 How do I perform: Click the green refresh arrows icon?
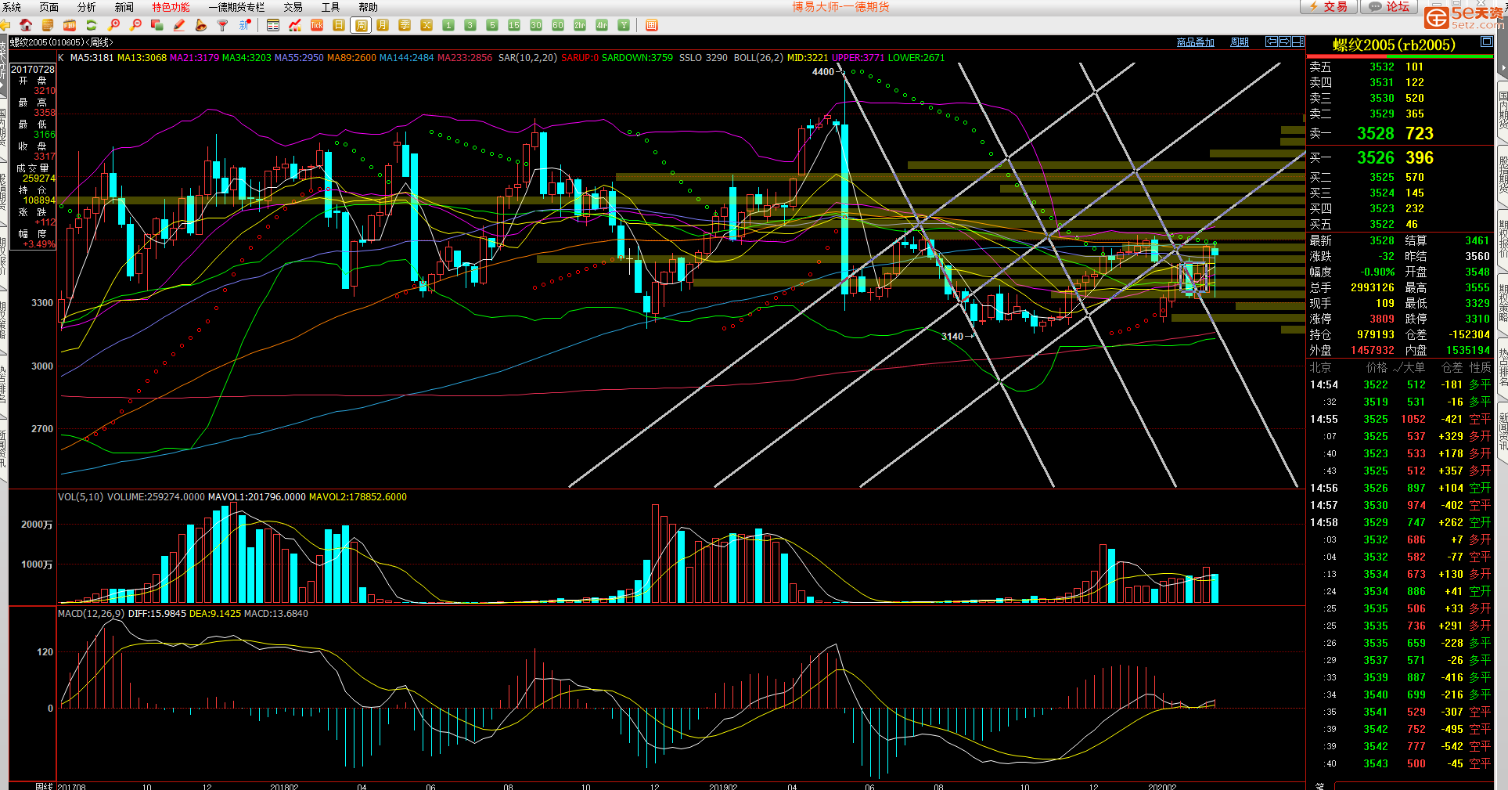[x=92, y=25]
